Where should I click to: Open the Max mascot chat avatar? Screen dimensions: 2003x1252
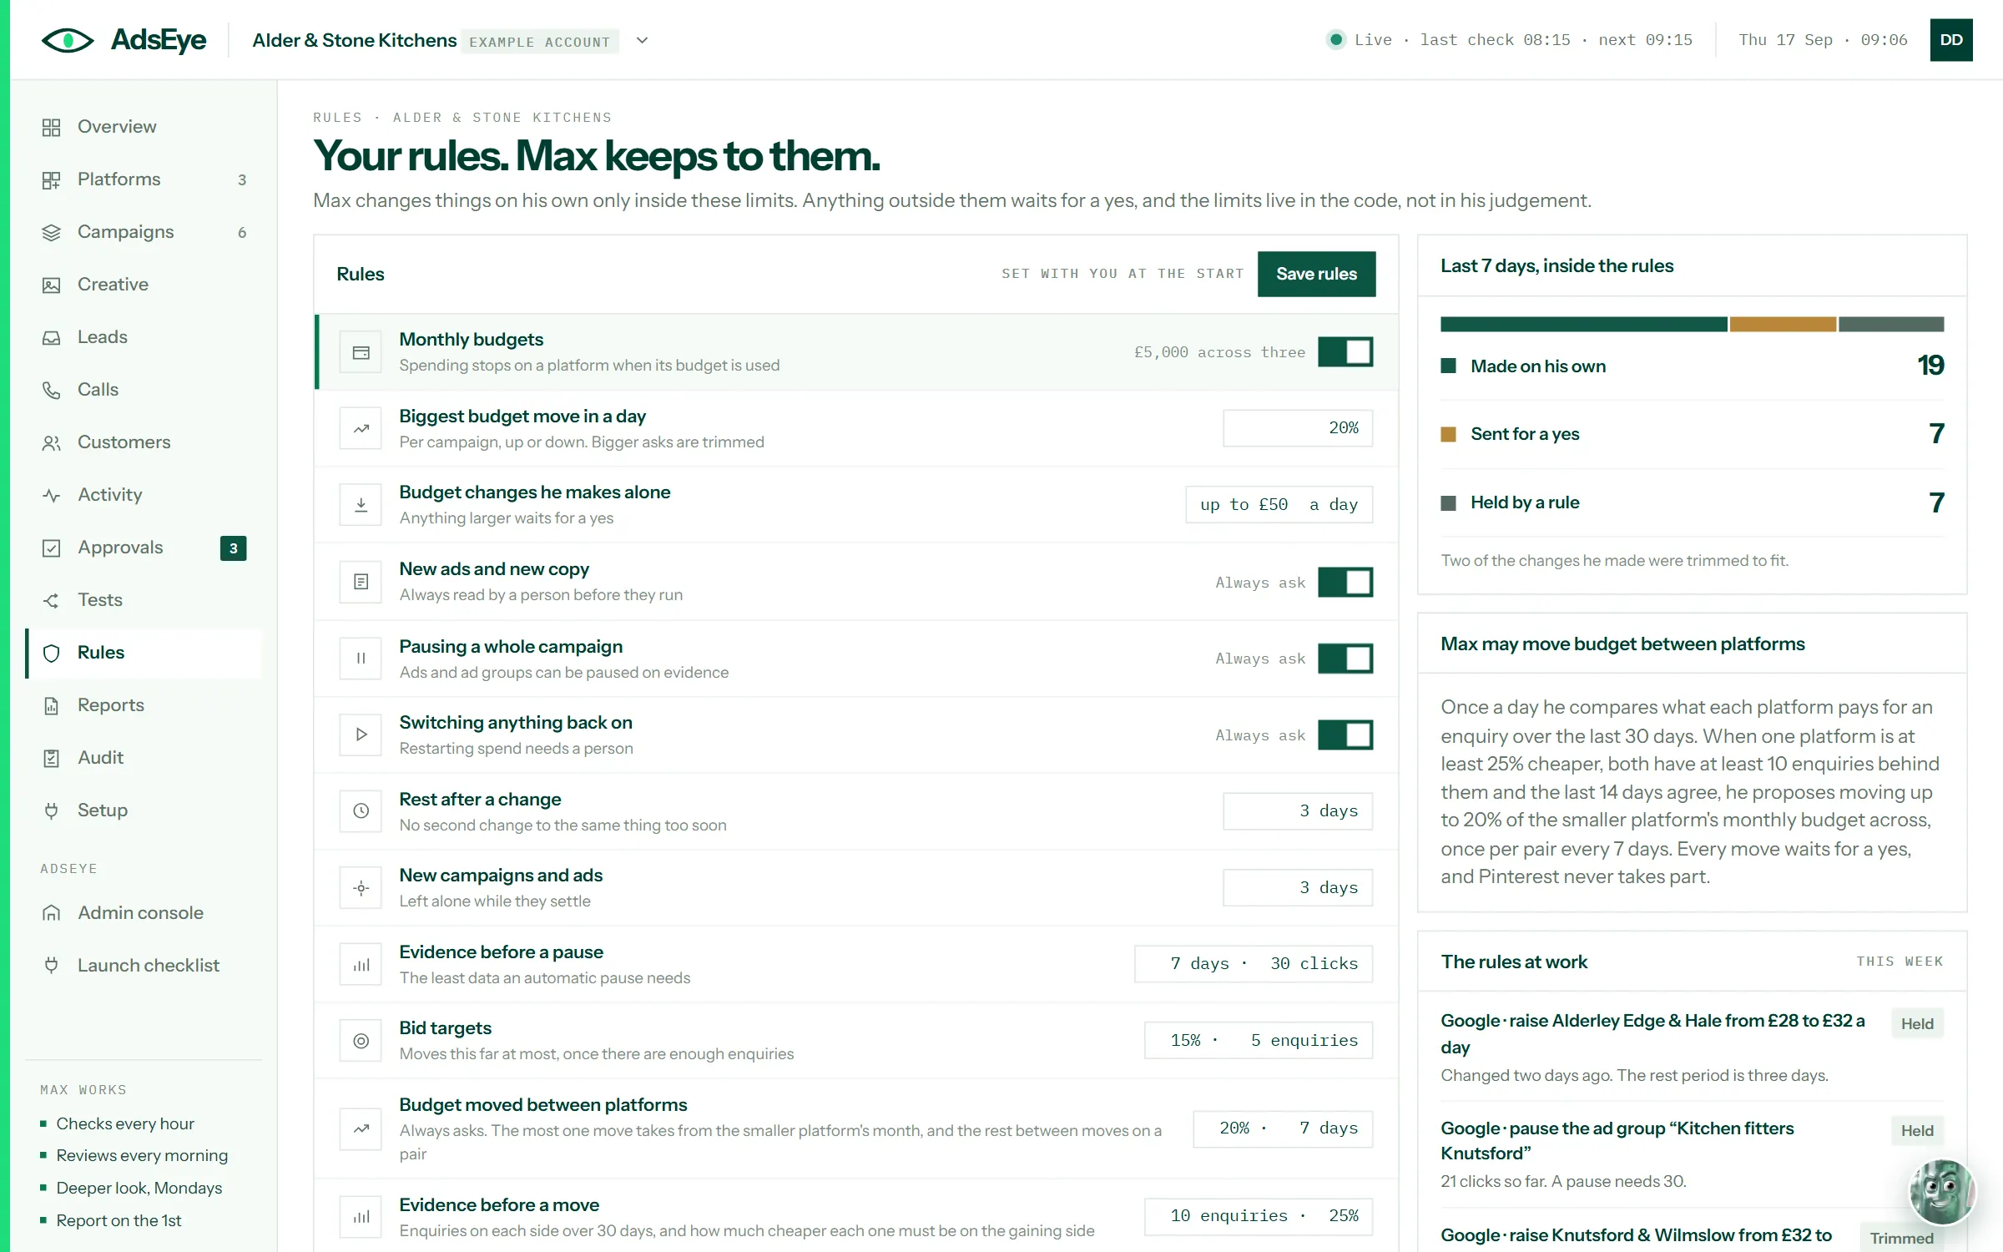click(1942, 1192)
